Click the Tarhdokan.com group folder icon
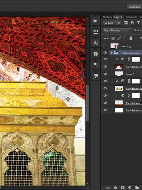Image resolution: width=142 pixels, height=190 pixels. click(x=116, y=53)
